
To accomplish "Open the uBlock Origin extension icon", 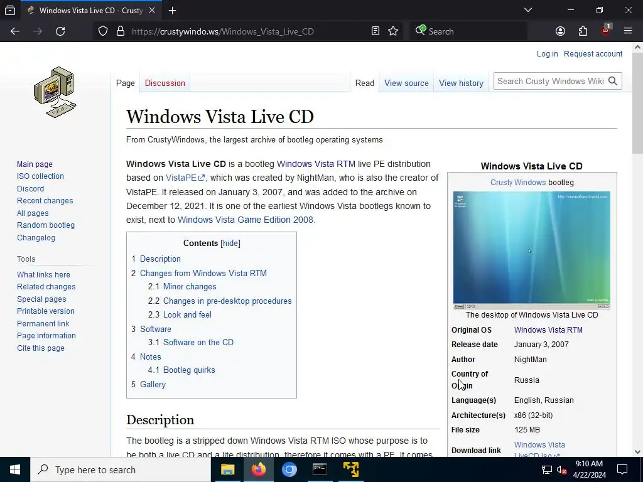I will click(x=606, y=30).
